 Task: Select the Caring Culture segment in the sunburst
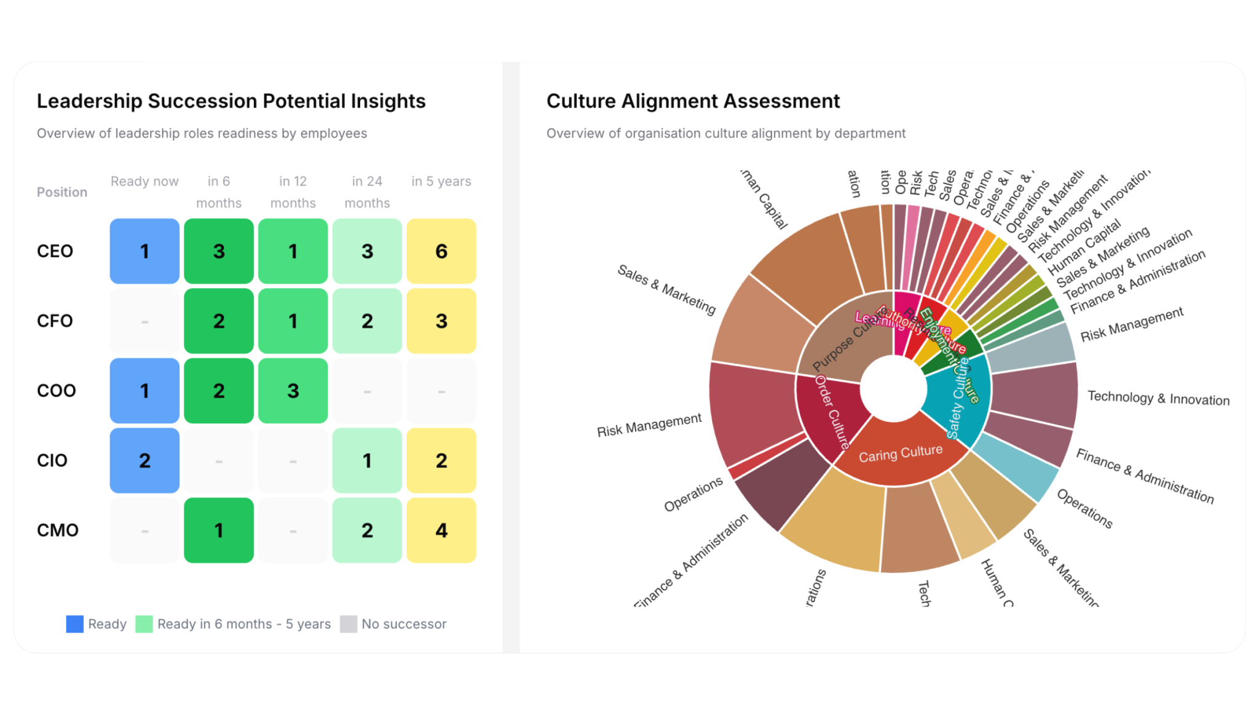click(x=899, y=453)
